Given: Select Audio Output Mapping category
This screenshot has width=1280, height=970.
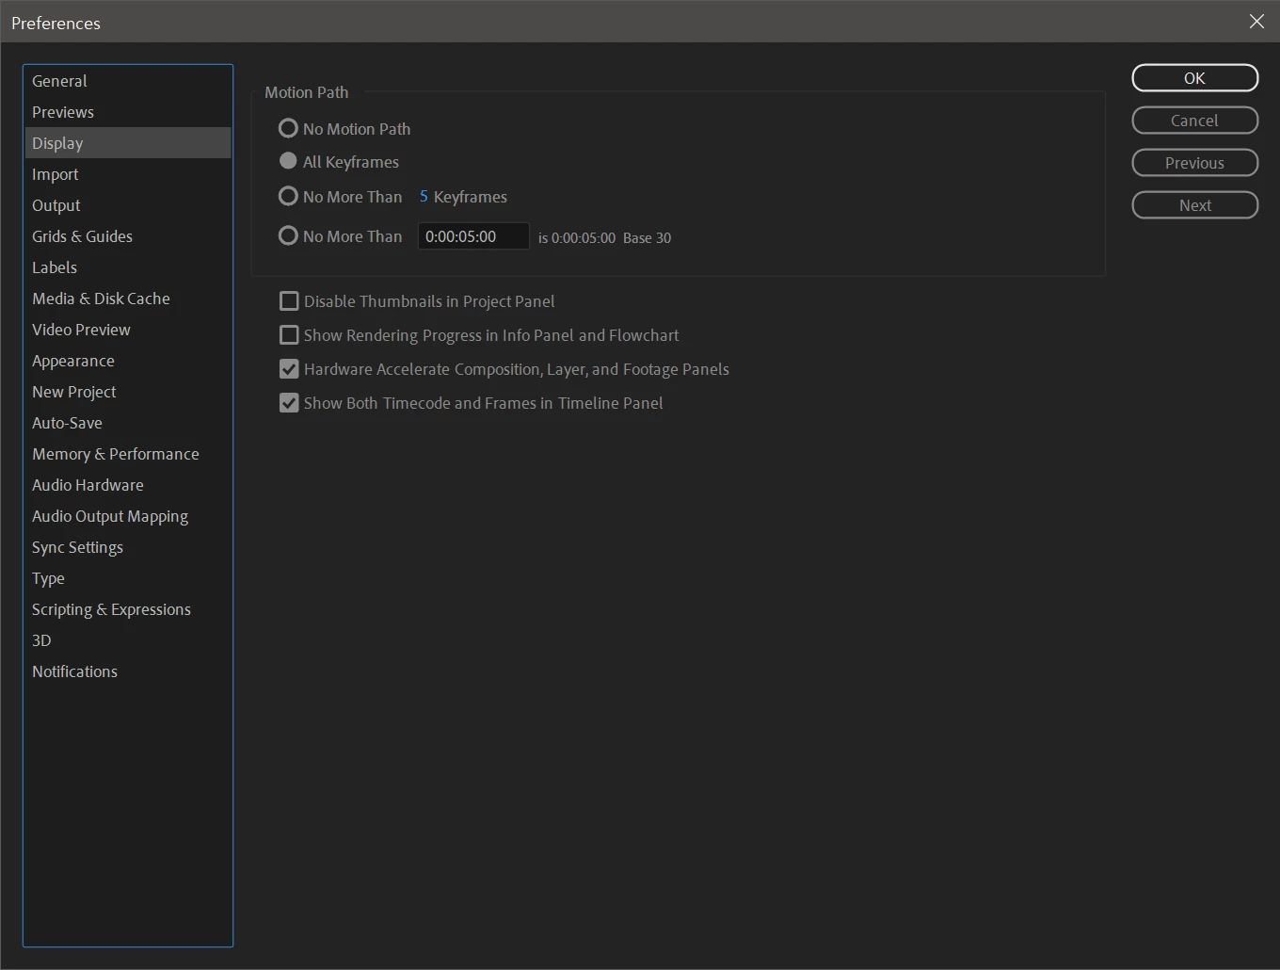Looking at the screenshot, I should (127, 516).
